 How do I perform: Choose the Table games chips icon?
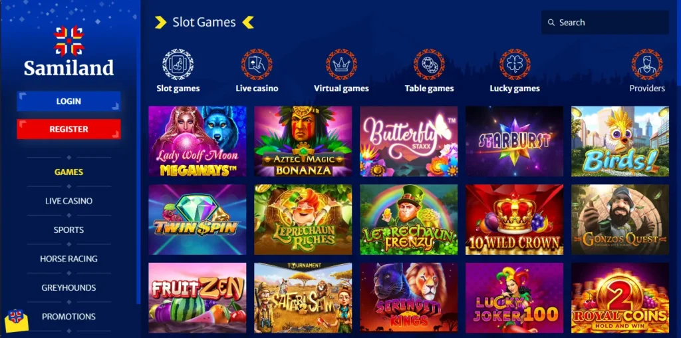[x=429, y=65]
